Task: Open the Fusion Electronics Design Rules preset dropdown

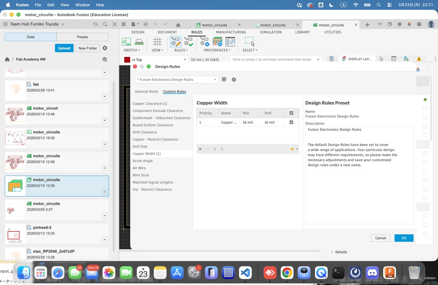Action: (x=176, y=80)
